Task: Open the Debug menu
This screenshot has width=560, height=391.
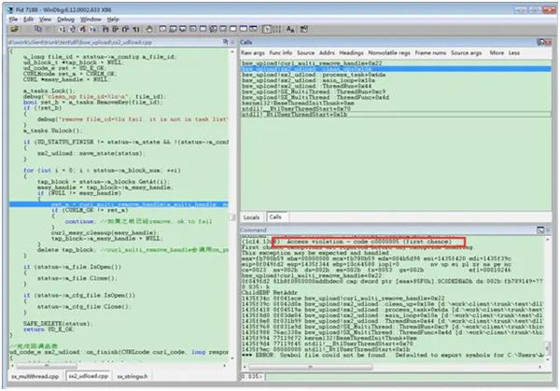Action: [65, 18]
